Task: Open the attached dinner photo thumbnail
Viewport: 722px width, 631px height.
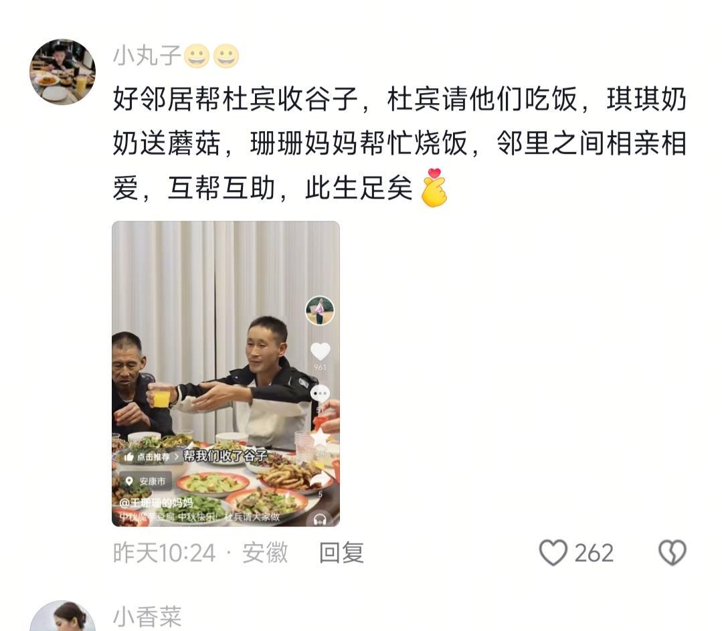Action: pos(225,373)
